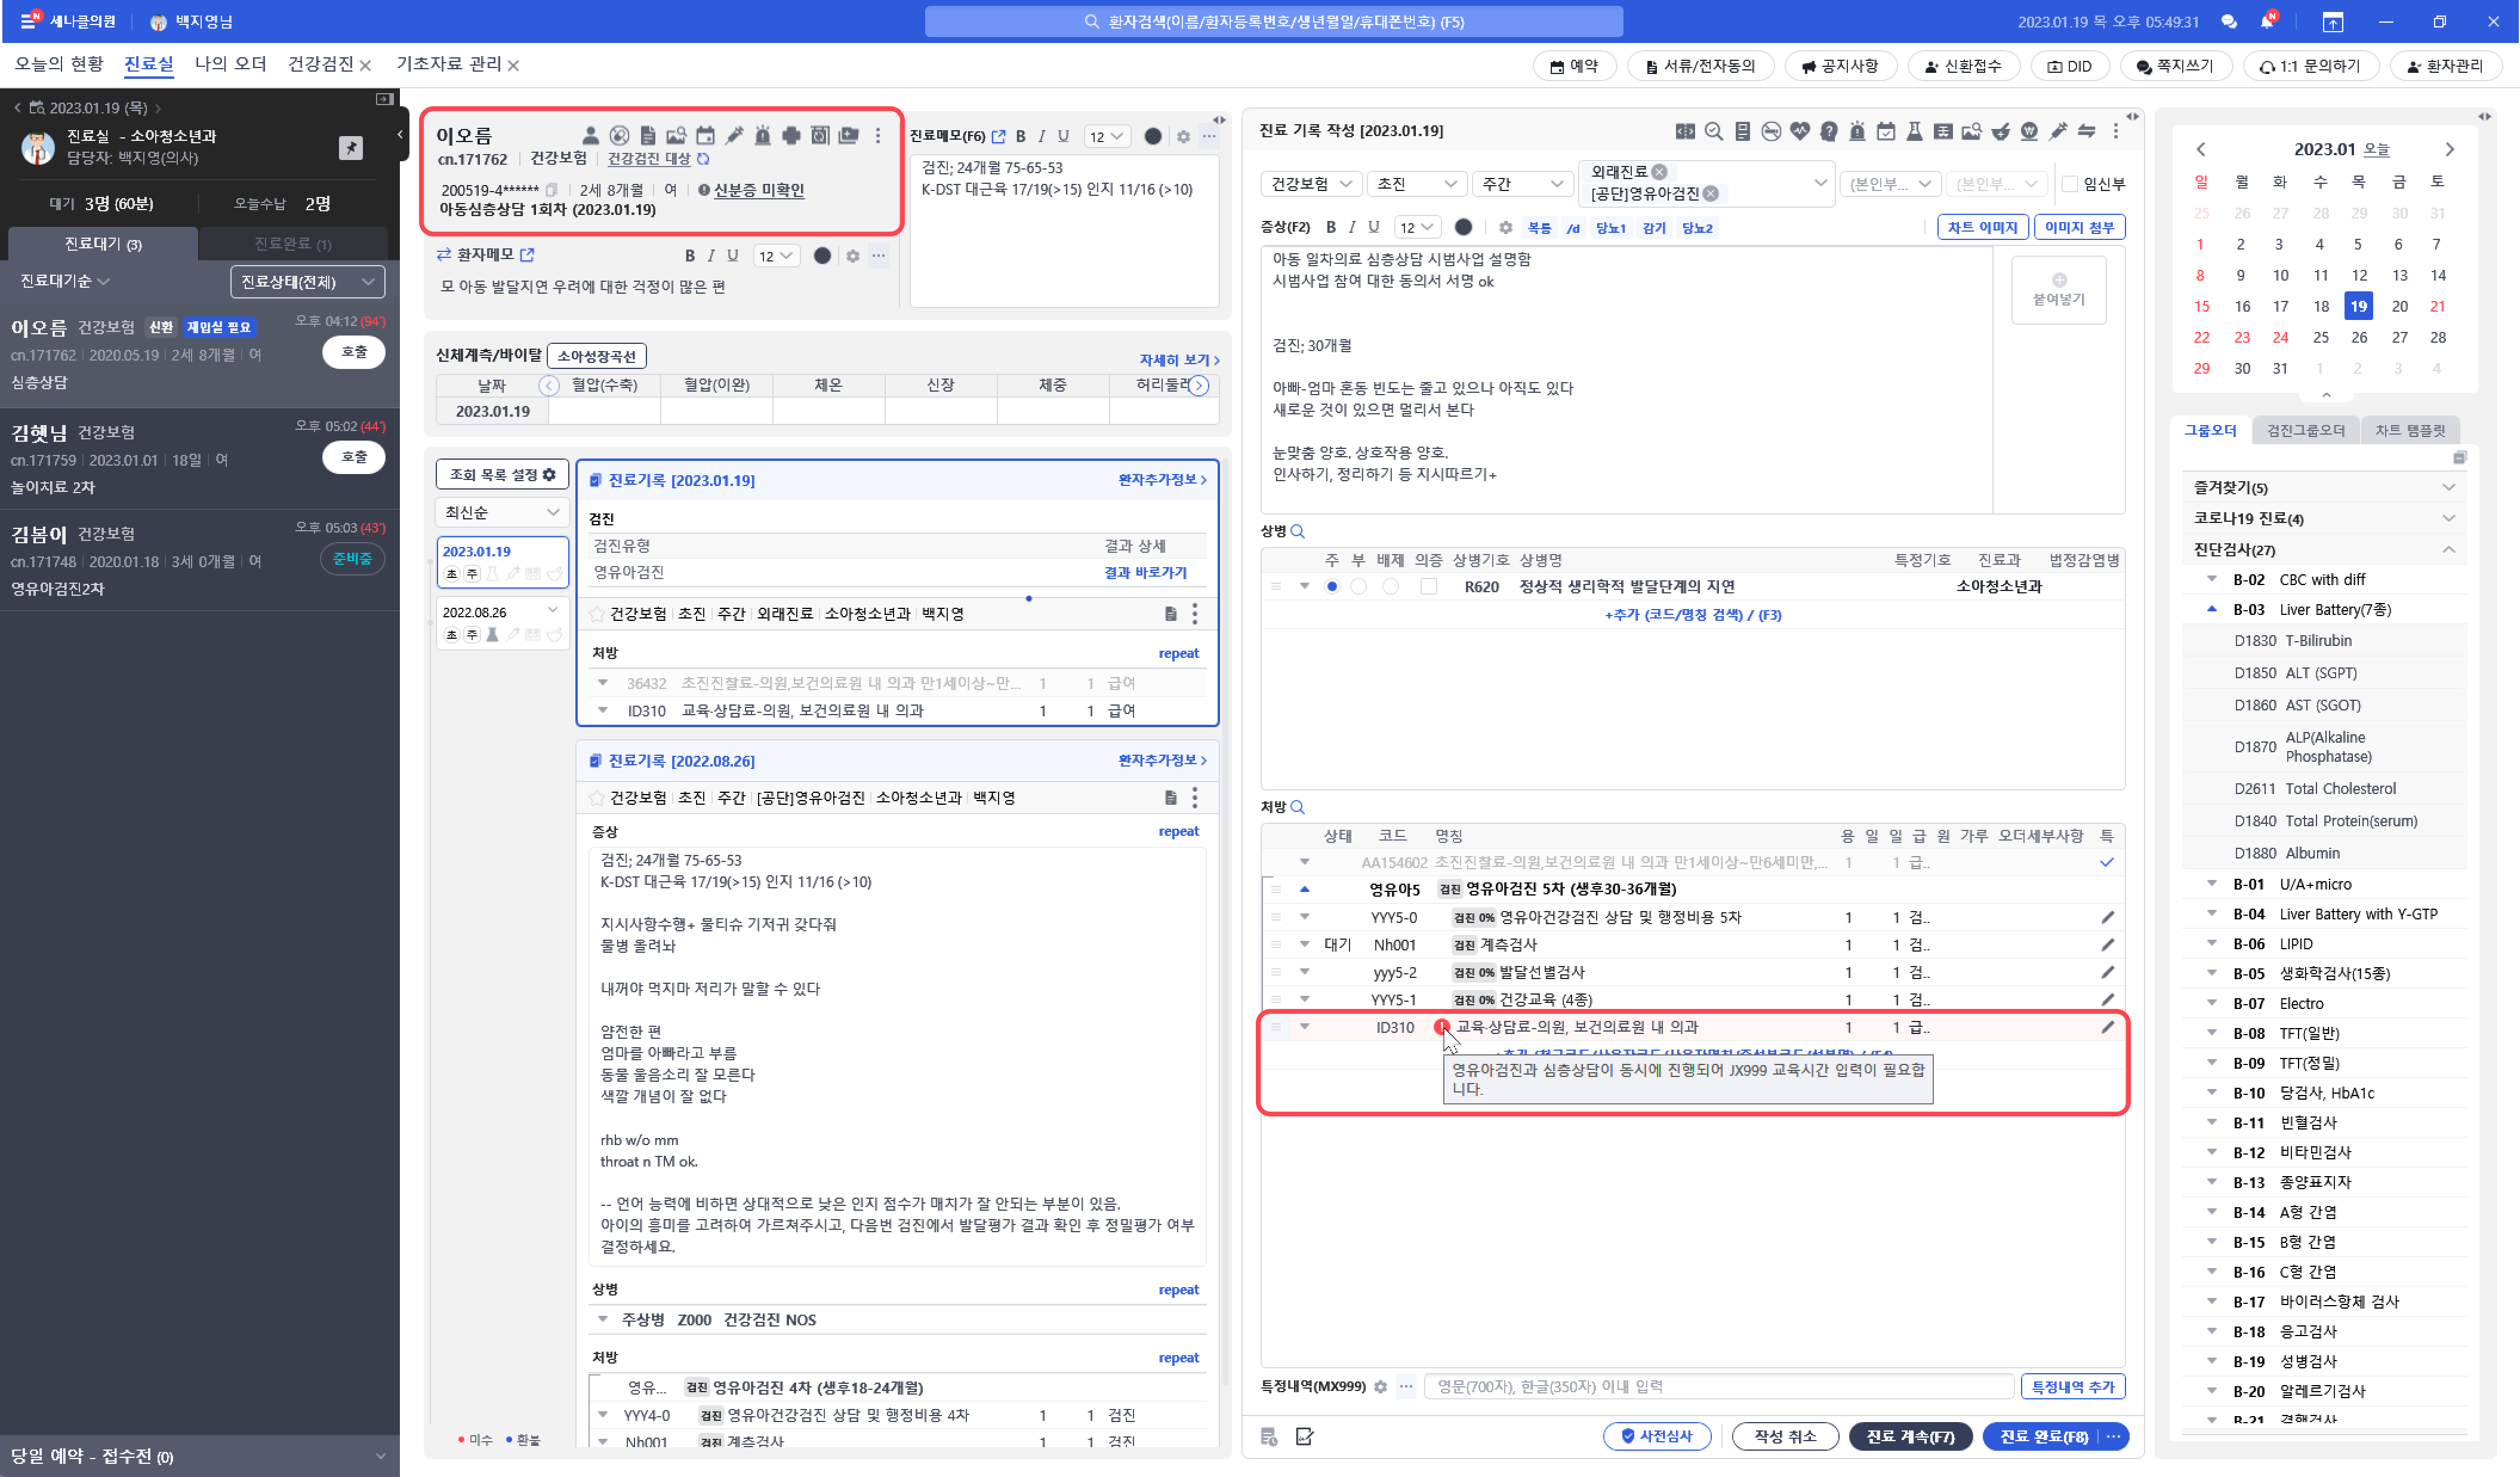Collapse the B-03 Liver Battery(7종) group
The image size is (2520, 1477).
pos(2212,609)
